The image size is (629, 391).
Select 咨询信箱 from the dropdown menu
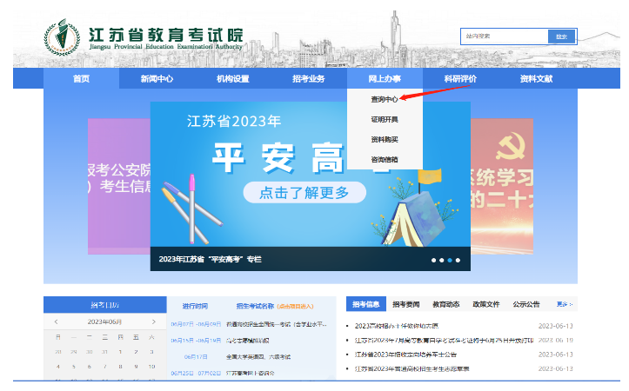pos(385,160)
